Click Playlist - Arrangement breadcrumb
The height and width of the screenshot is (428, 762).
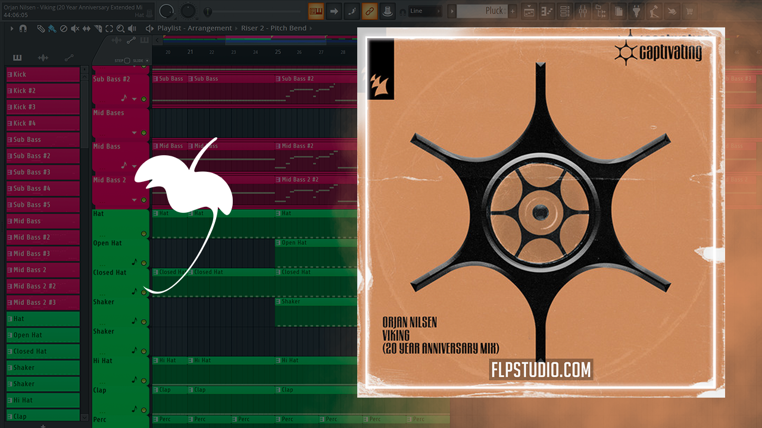click(194, 29)
